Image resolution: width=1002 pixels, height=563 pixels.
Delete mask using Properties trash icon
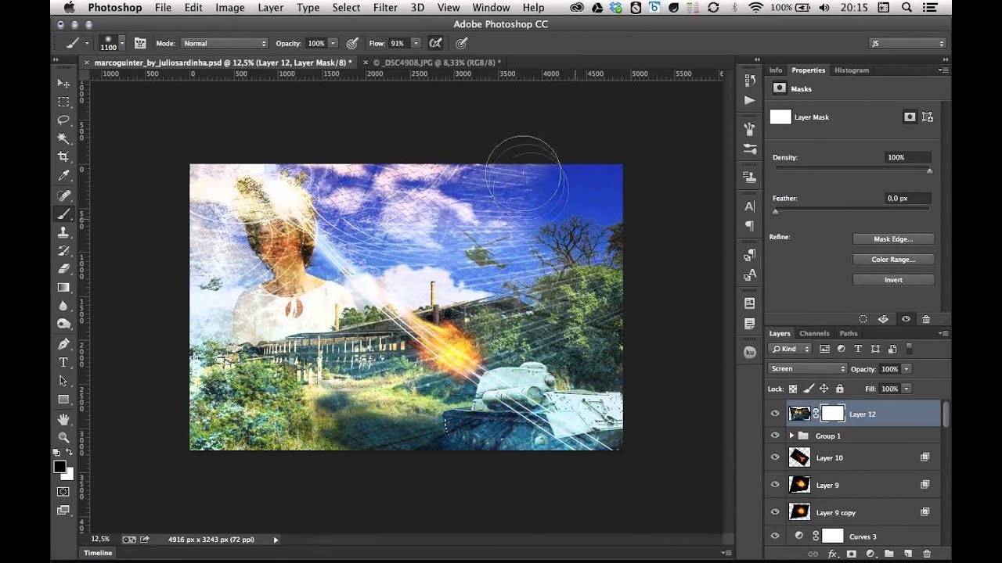pos(926,319)
